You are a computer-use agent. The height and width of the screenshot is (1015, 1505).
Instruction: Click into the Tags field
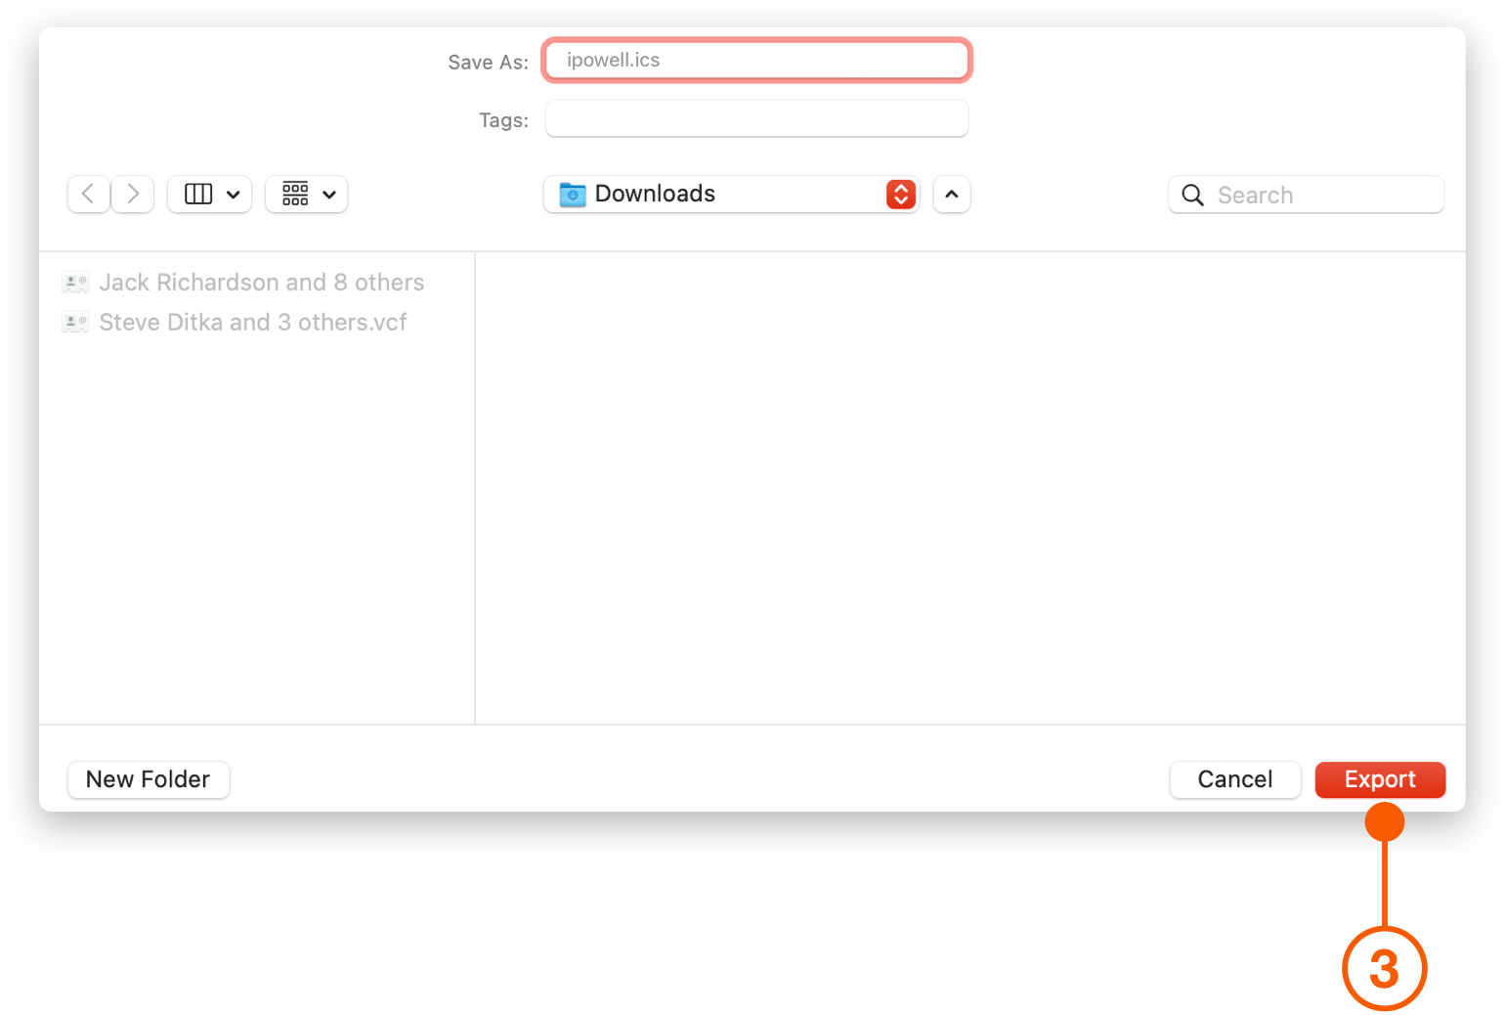click(756, 119)
